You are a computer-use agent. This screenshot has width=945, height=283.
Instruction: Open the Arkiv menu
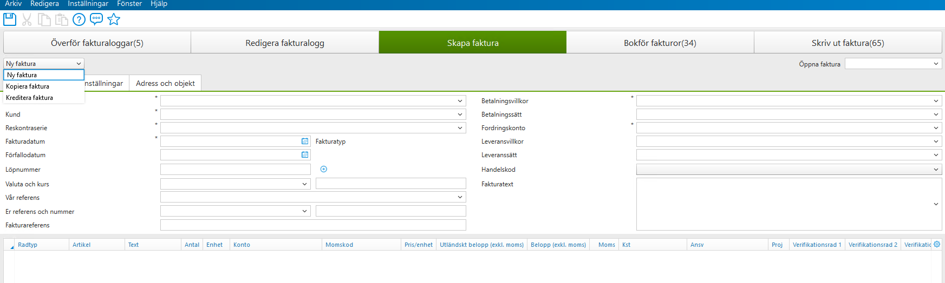[14, 4]
